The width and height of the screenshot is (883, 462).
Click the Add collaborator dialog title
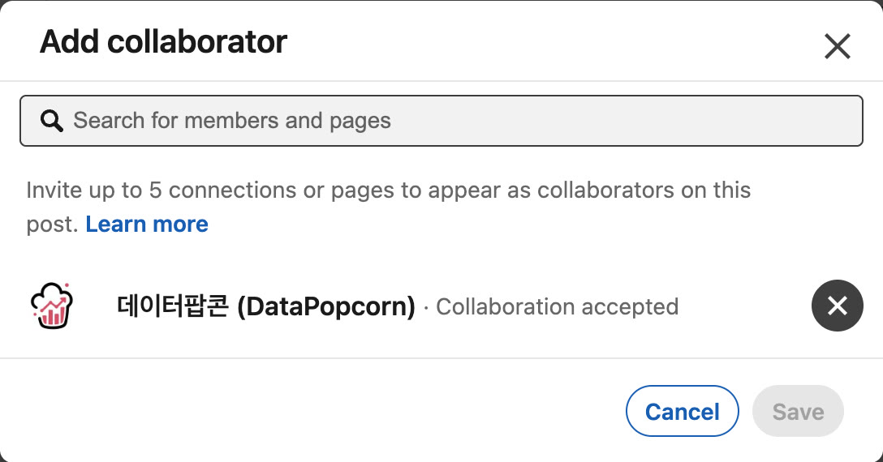tap(163, 41)
